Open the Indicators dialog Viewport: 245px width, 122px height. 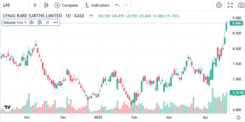click(97, 5)
